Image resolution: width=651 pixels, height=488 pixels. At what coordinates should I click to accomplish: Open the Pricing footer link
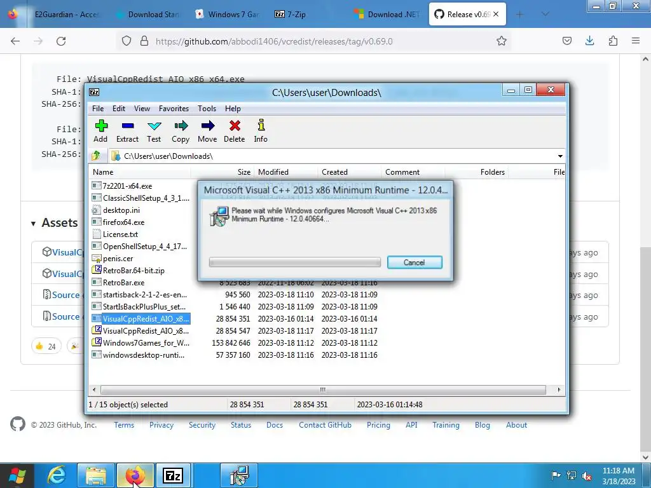[378, 425]
